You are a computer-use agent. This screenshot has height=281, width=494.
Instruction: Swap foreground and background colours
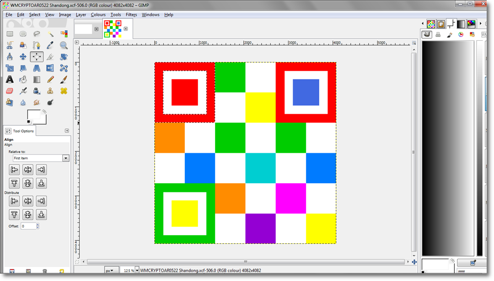point(44,111)
